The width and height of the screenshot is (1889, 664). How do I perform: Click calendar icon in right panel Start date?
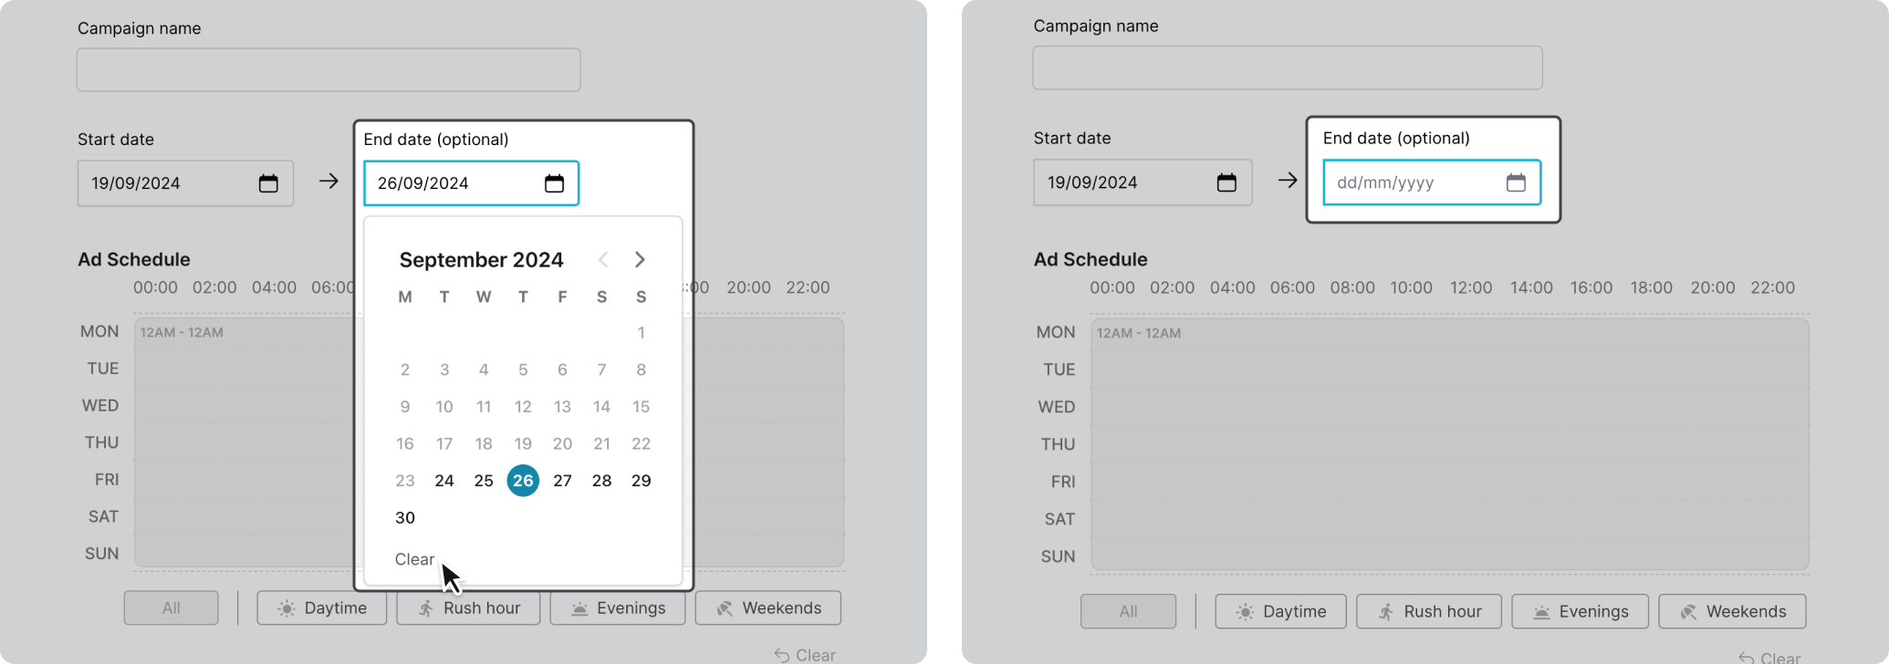[x=1226, y=182]
